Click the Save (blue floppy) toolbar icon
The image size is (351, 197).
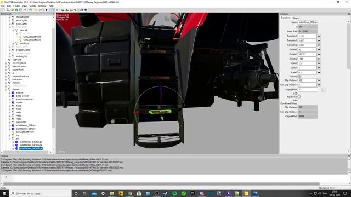click(x=21, y=10)
